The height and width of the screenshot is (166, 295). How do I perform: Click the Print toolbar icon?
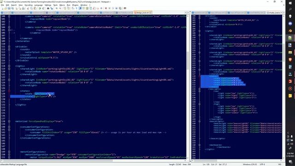click(x=23, y=8)
